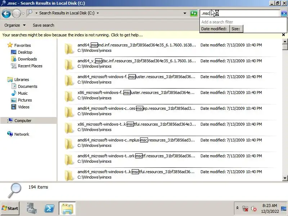This screenshot has width=288, height=216.
Task: Open the taskbar clock showing 8:23 AM
Action: pyautogui.click(x=270, y=208)
